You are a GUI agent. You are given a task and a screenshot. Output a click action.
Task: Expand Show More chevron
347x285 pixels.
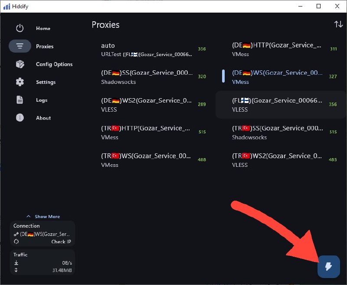(28, 216)
